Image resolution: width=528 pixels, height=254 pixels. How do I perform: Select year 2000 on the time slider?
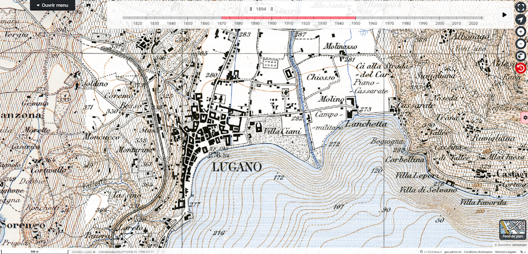pos(439,23)
